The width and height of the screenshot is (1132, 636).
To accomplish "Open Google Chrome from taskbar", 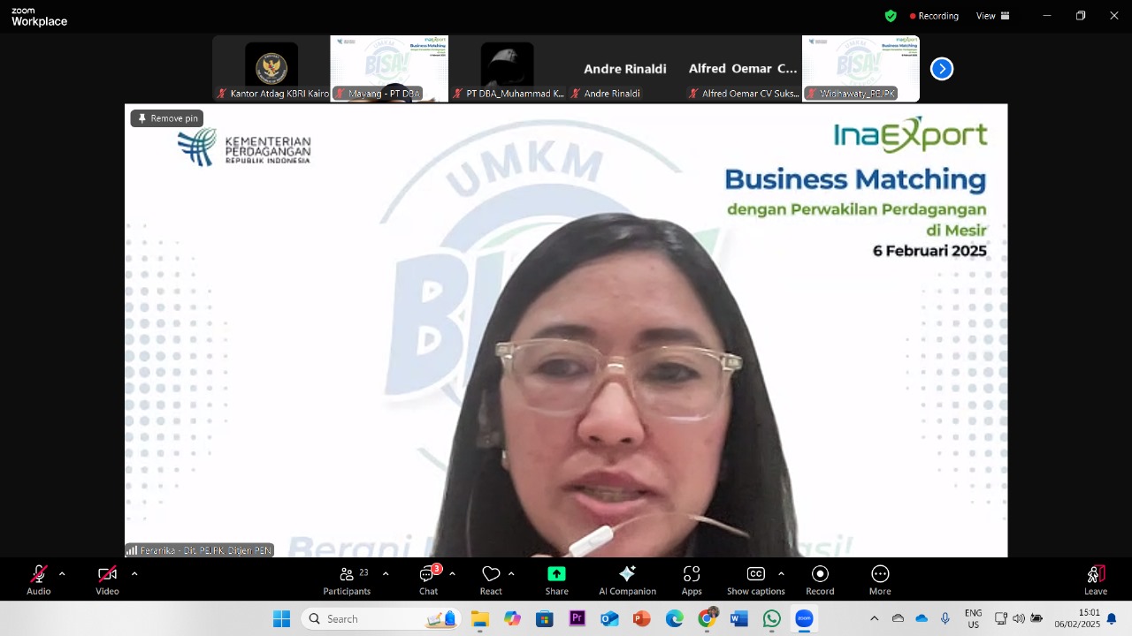I will (707, 618).
